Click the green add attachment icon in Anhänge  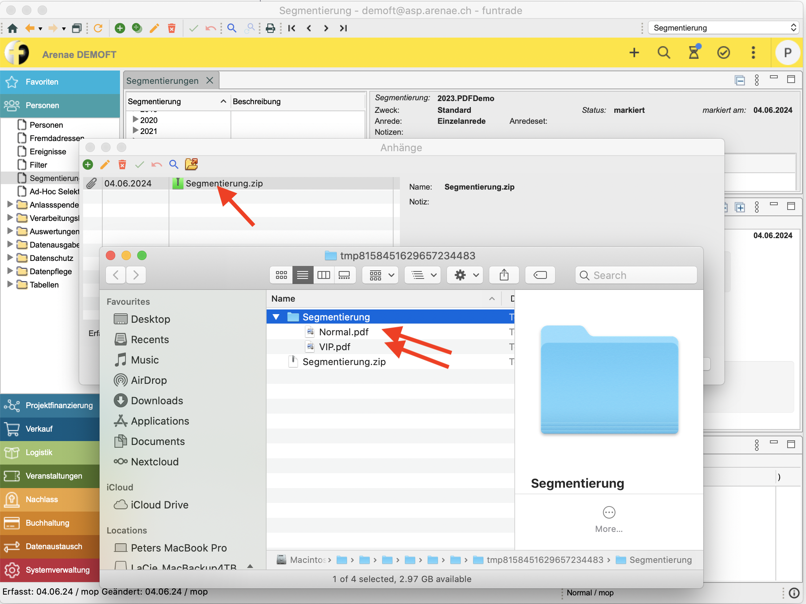(88, 165)
